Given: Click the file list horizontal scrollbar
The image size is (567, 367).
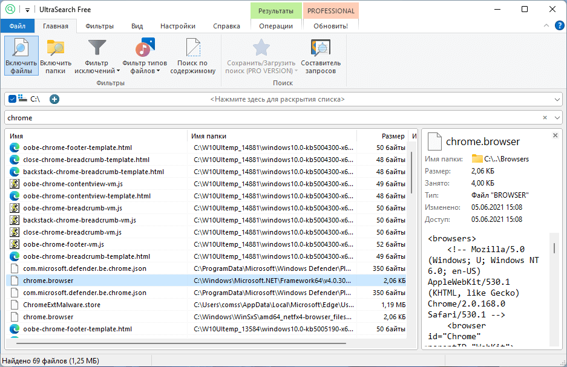Looking at the screenshot, I should tap(181, 343).
